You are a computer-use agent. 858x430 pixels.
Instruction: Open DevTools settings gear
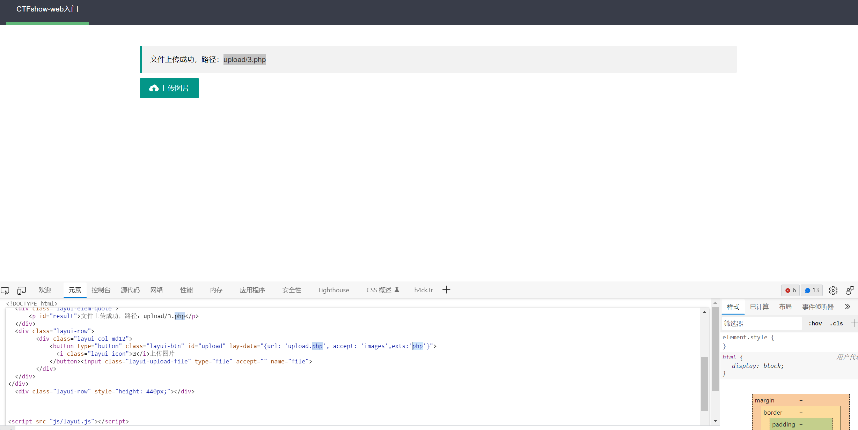pos(833,291)
